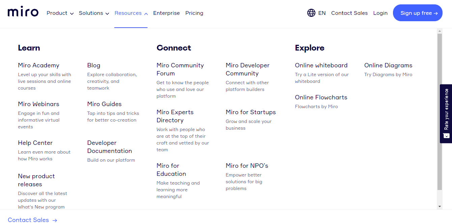Go to the Pricing page
This screenshot has width=452, height=223.
(194, 13)
